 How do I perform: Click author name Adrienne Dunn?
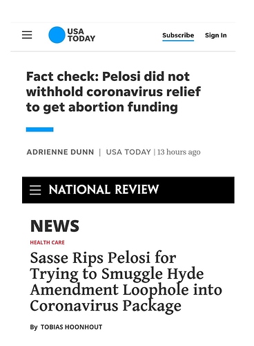[60, 152]
